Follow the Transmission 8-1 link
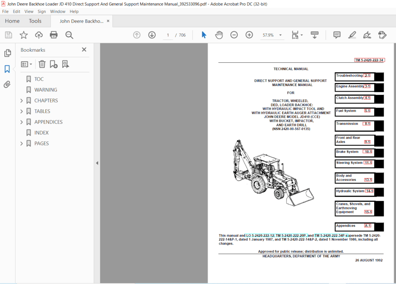This screenshot has width=396, height=284. point(367,124)
